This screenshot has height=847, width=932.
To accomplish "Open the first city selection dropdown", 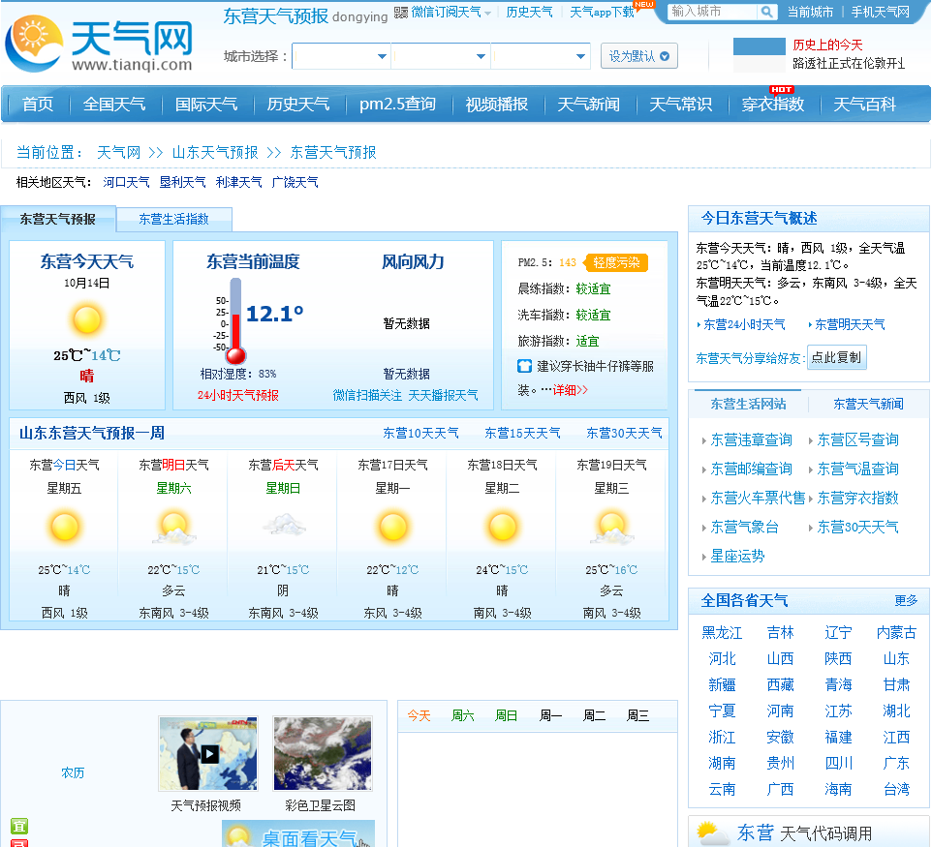I will (x=342, y=57).
